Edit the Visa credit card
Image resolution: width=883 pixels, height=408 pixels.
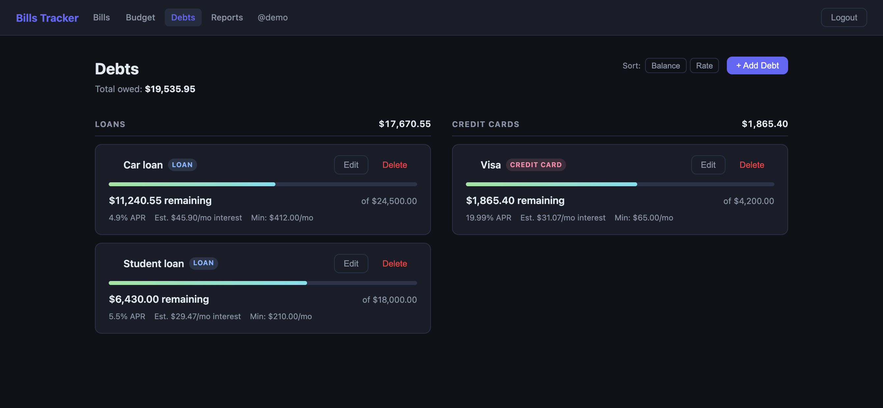tap(708, 165)
